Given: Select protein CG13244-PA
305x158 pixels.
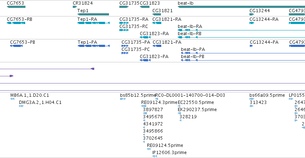Looking at the screenshot, I should click(251, 46).
